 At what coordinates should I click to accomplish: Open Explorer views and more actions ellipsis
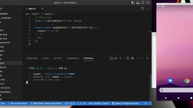pos(18,8)
